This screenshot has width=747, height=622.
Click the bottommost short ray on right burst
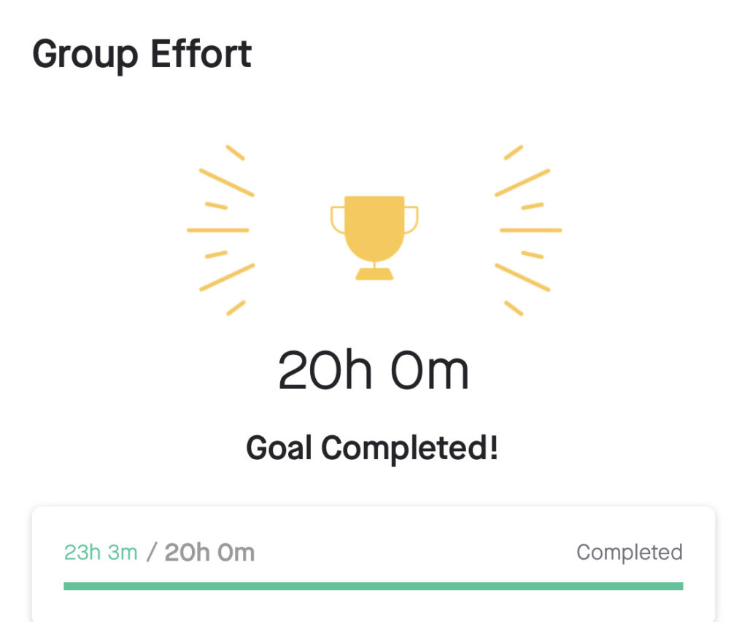[x=514, y=308]
